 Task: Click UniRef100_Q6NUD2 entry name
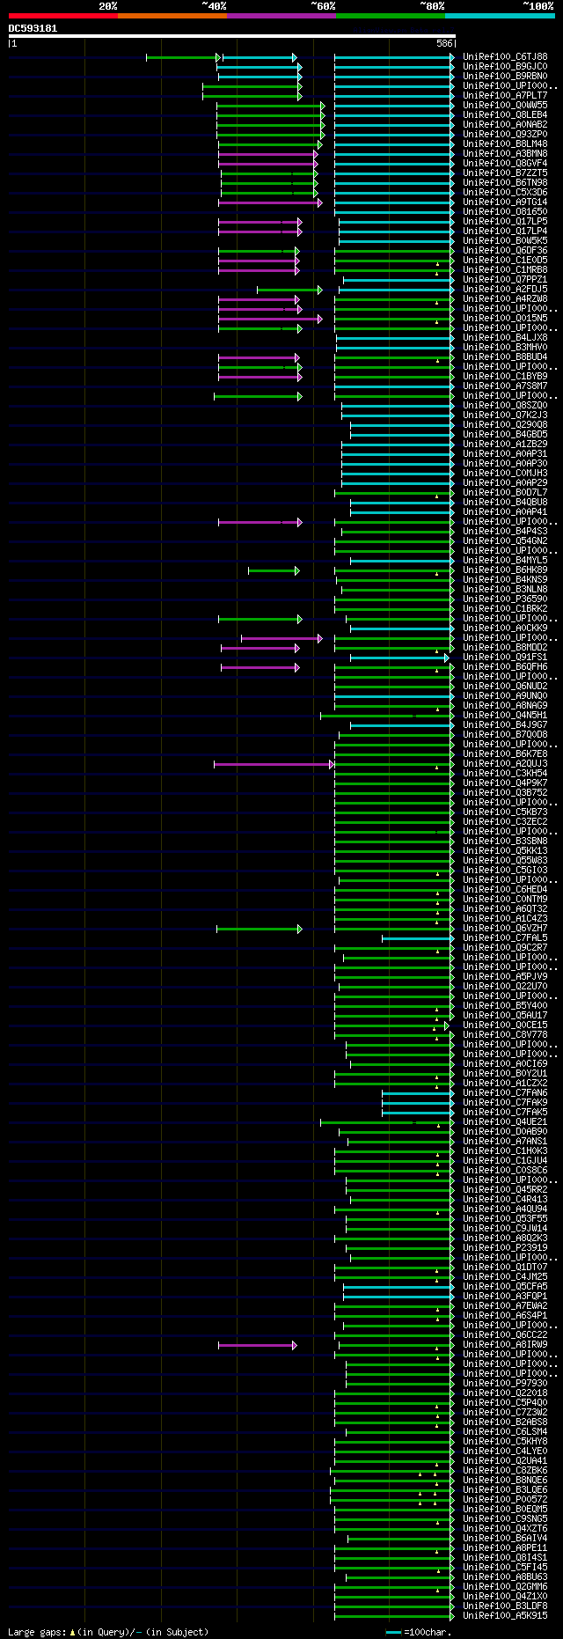505,687
